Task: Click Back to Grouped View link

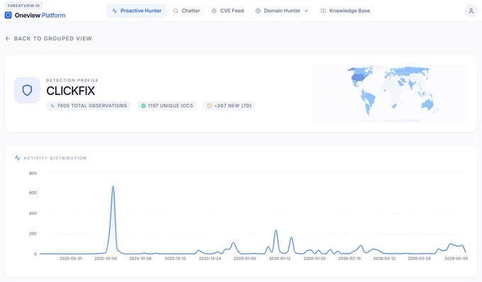Action: point(49,38)
